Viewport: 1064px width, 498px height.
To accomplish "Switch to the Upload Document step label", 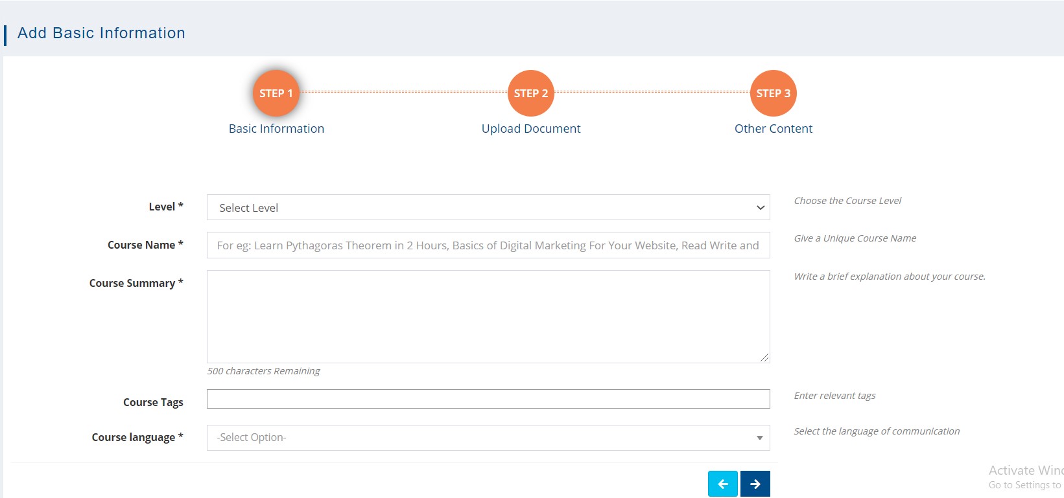I will (530, 129).
